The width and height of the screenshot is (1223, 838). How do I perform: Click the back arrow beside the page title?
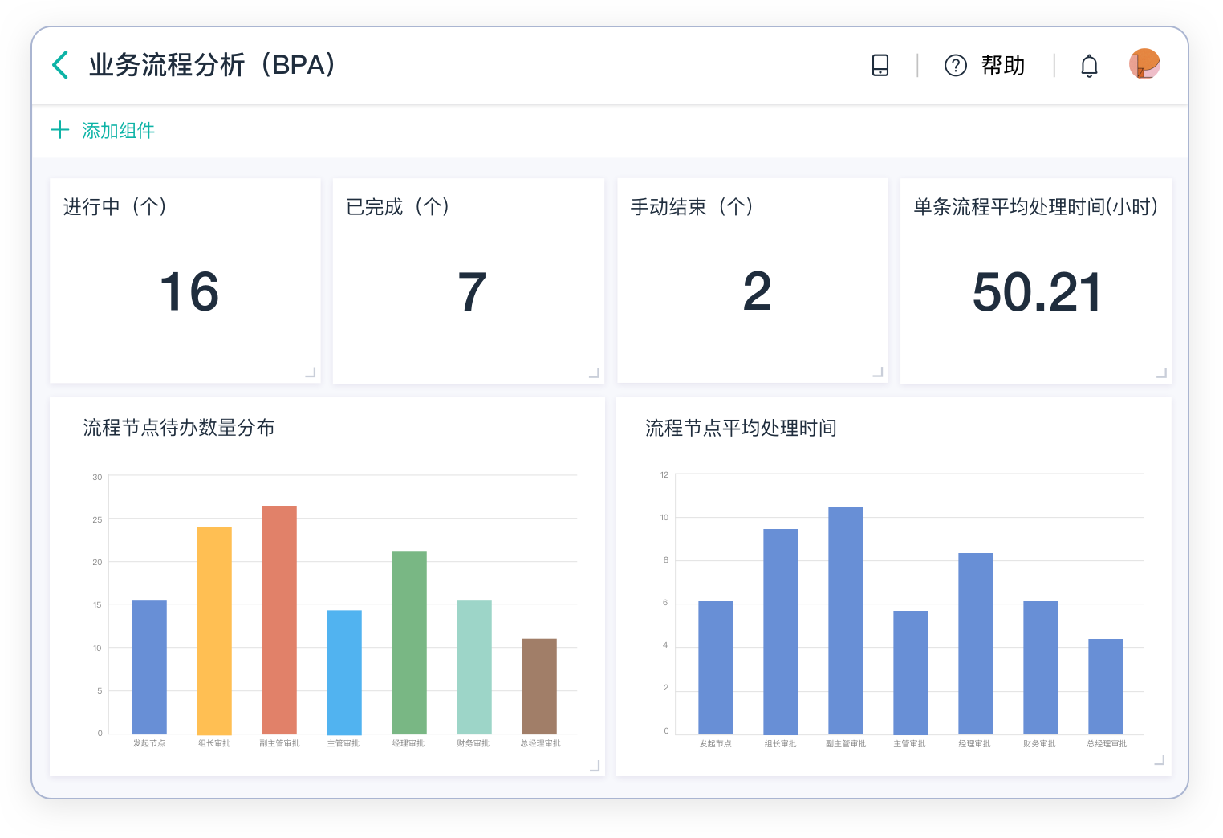[59, 65]
